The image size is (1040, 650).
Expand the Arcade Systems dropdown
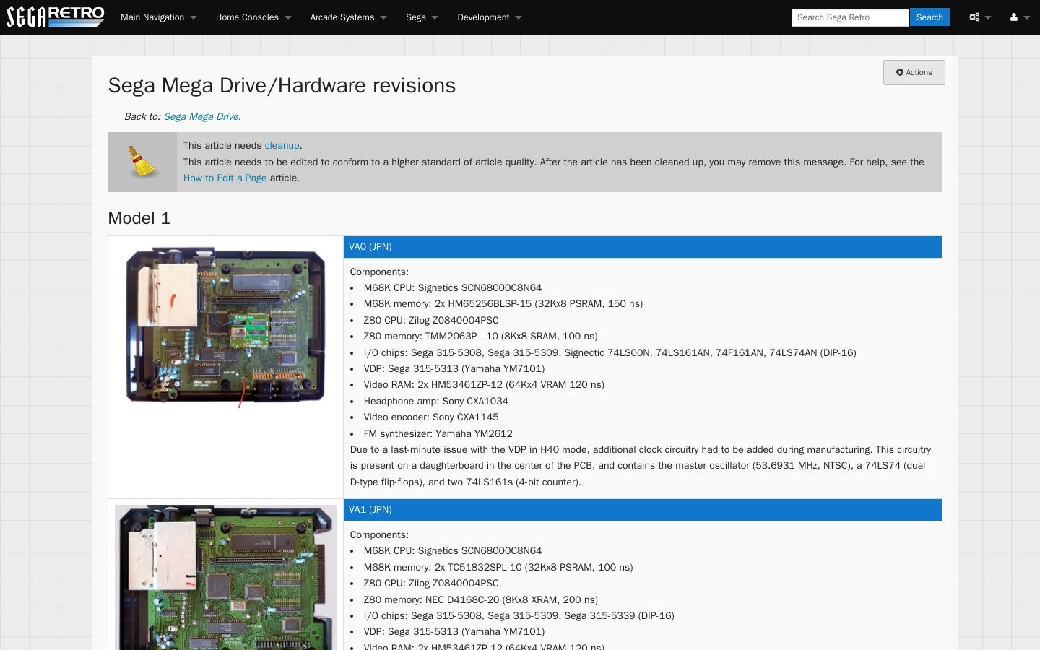coord(348,17)
